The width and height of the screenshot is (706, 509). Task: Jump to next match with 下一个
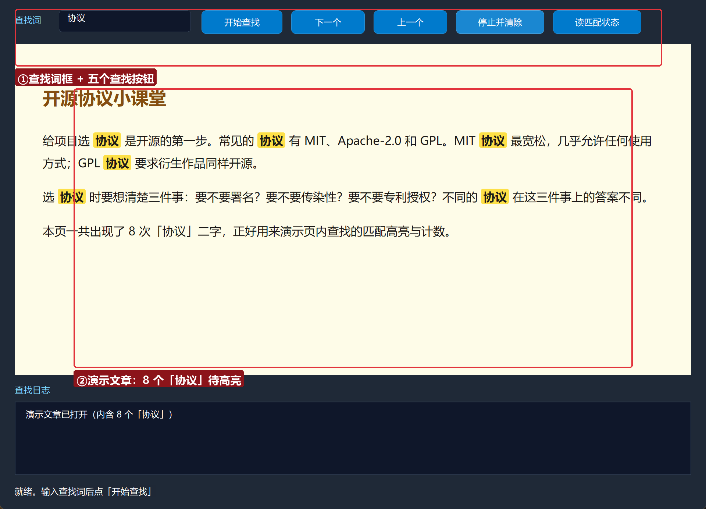(328, 22)
